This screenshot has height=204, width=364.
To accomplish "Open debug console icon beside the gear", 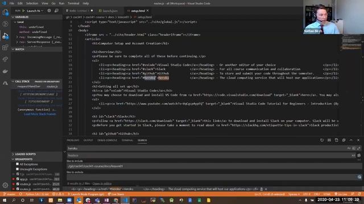I will (x=56, y=11).
